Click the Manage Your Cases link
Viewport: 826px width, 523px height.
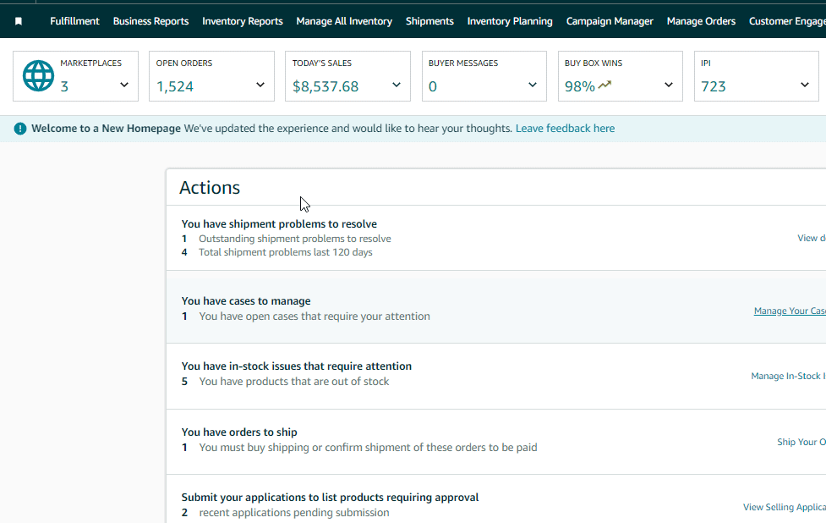point(789,311)
